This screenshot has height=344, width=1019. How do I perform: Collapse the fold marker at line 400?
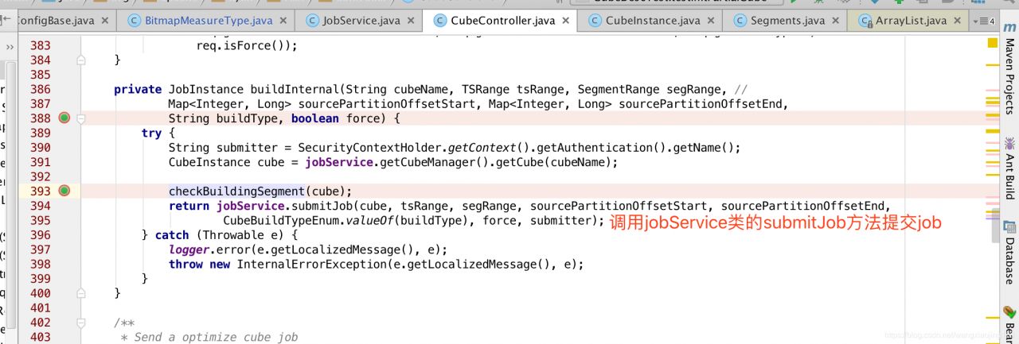point(80,293)
